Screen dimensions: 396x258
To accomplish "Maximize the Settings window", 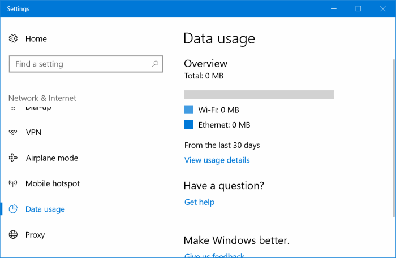I will point(358,9).
